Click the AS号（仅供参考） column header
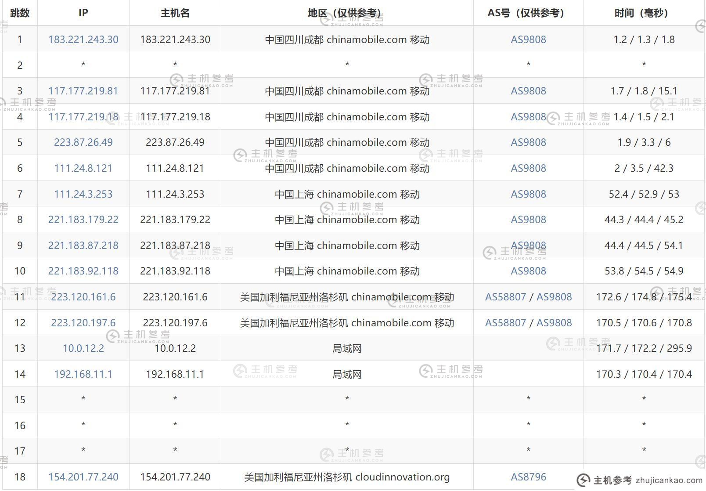Viewport: 706px width, 491px height. (x=528, y=13)
